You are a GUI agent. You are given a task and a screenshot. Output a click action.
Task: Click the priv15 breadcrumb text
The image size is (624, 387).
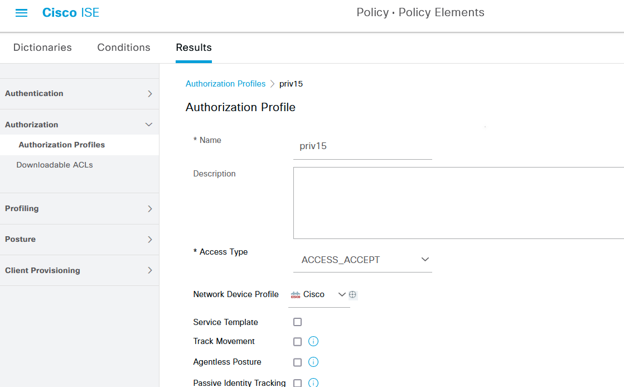pyautogui.click(x=291, y=84)
